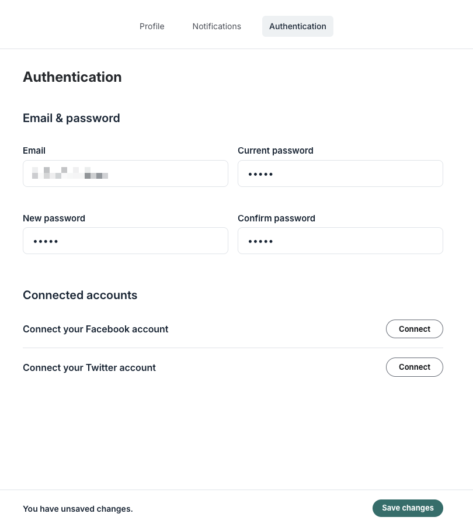
Task: Click the Authentication page title
Action: [72, 77]
